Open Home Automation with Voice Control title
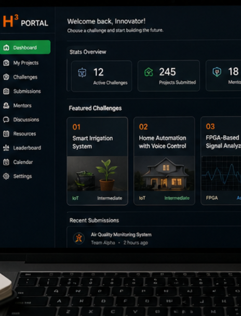 pyautogui.click(x=163, y=142)
